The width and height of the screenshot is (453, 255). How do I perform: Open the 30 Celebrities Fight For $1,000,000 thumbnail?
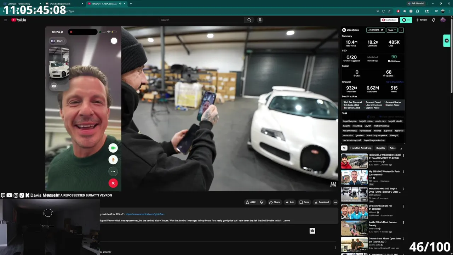point(354,212)
